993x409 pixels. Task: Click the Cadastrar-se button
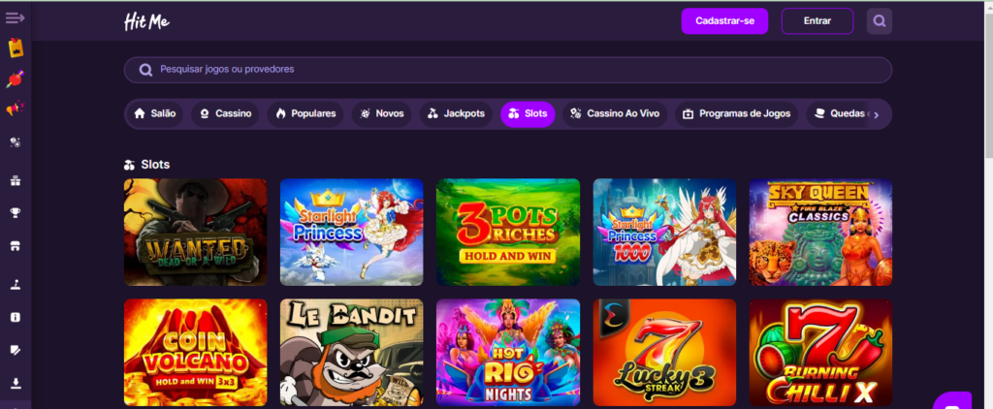[x=724, y=21]
